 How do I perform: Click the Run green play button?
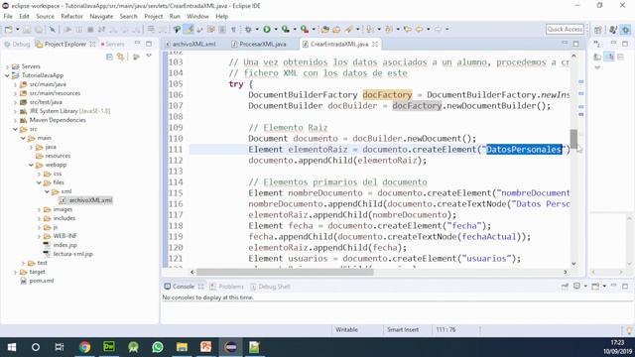(267, 29)
